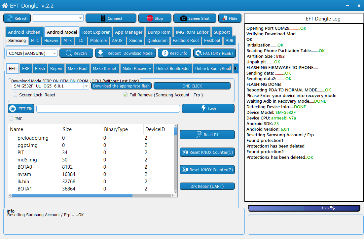The height and width of the screenshot is (239, 364).
Task: Click the 'Device Model: SM-G532F' log line
Action: 271,112
